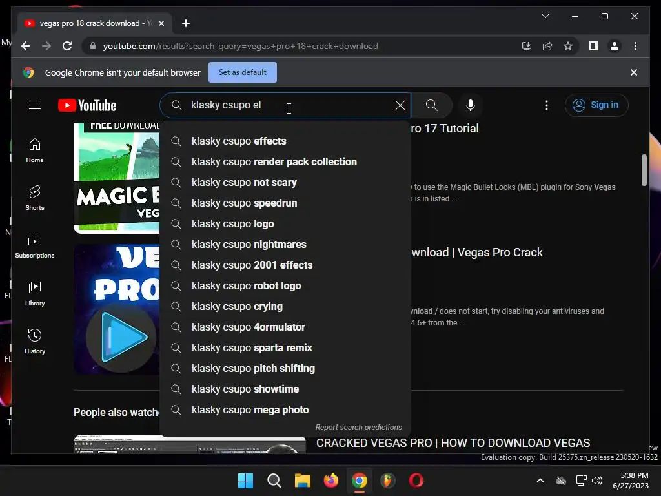661x496 pixels.
Task: Open the Vegas Pro Crack video title
Action: click(x=477, y=253)
